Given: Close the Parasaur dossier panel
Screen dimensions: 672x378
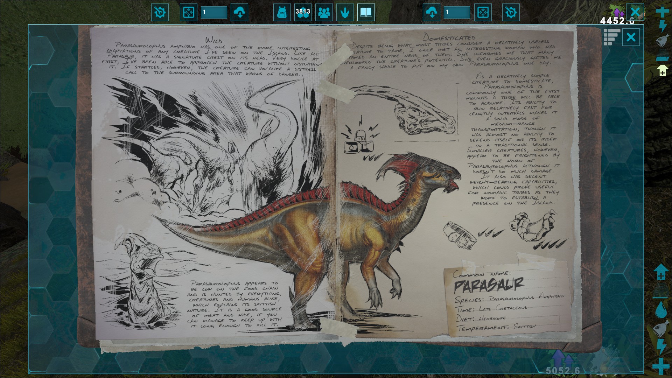Looking at the screenshot, I should point(631,37).
